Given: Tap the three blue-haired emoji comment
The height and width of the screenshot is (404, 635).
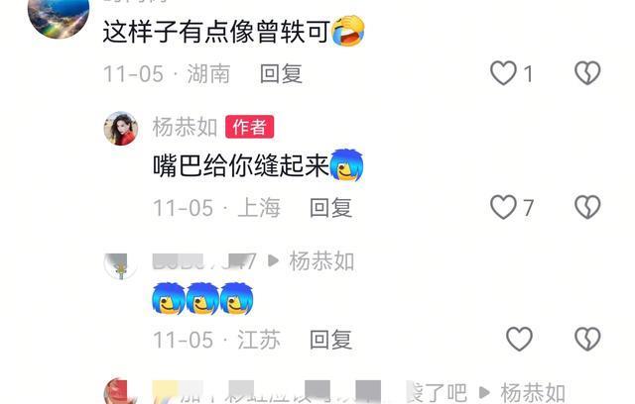Looking at the screenshot, I should (202, 299).
